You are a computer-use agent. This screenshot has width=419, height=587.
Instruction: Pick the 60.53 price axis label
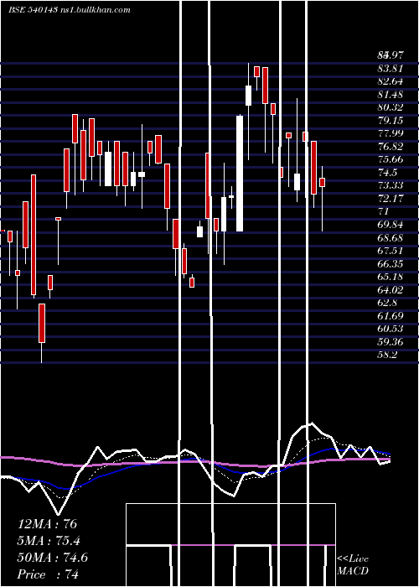(390, 329)
